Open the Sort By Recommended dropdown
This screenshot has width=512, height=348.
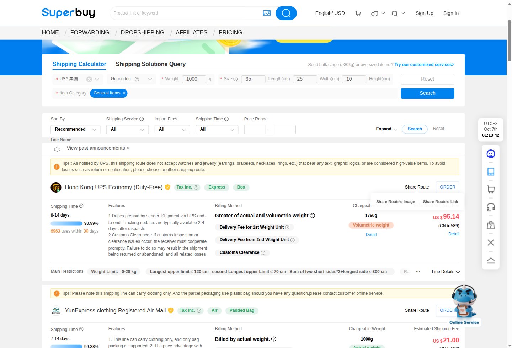[x=75, y=129]
